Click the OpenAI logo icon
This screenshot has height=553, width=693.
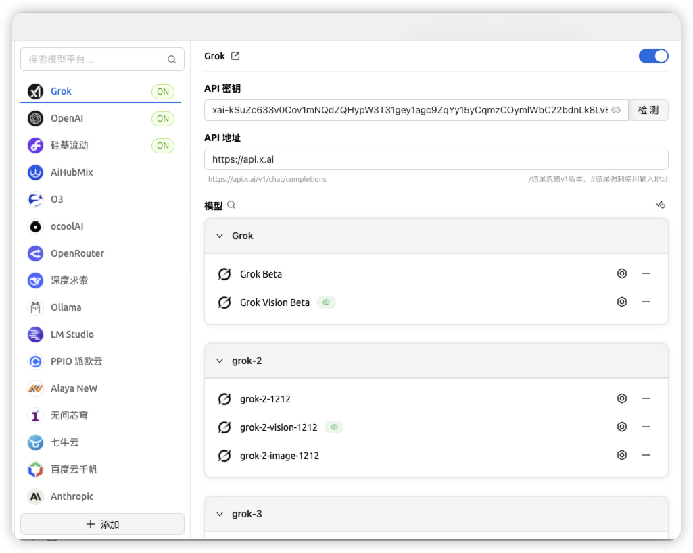pos(35,118)
